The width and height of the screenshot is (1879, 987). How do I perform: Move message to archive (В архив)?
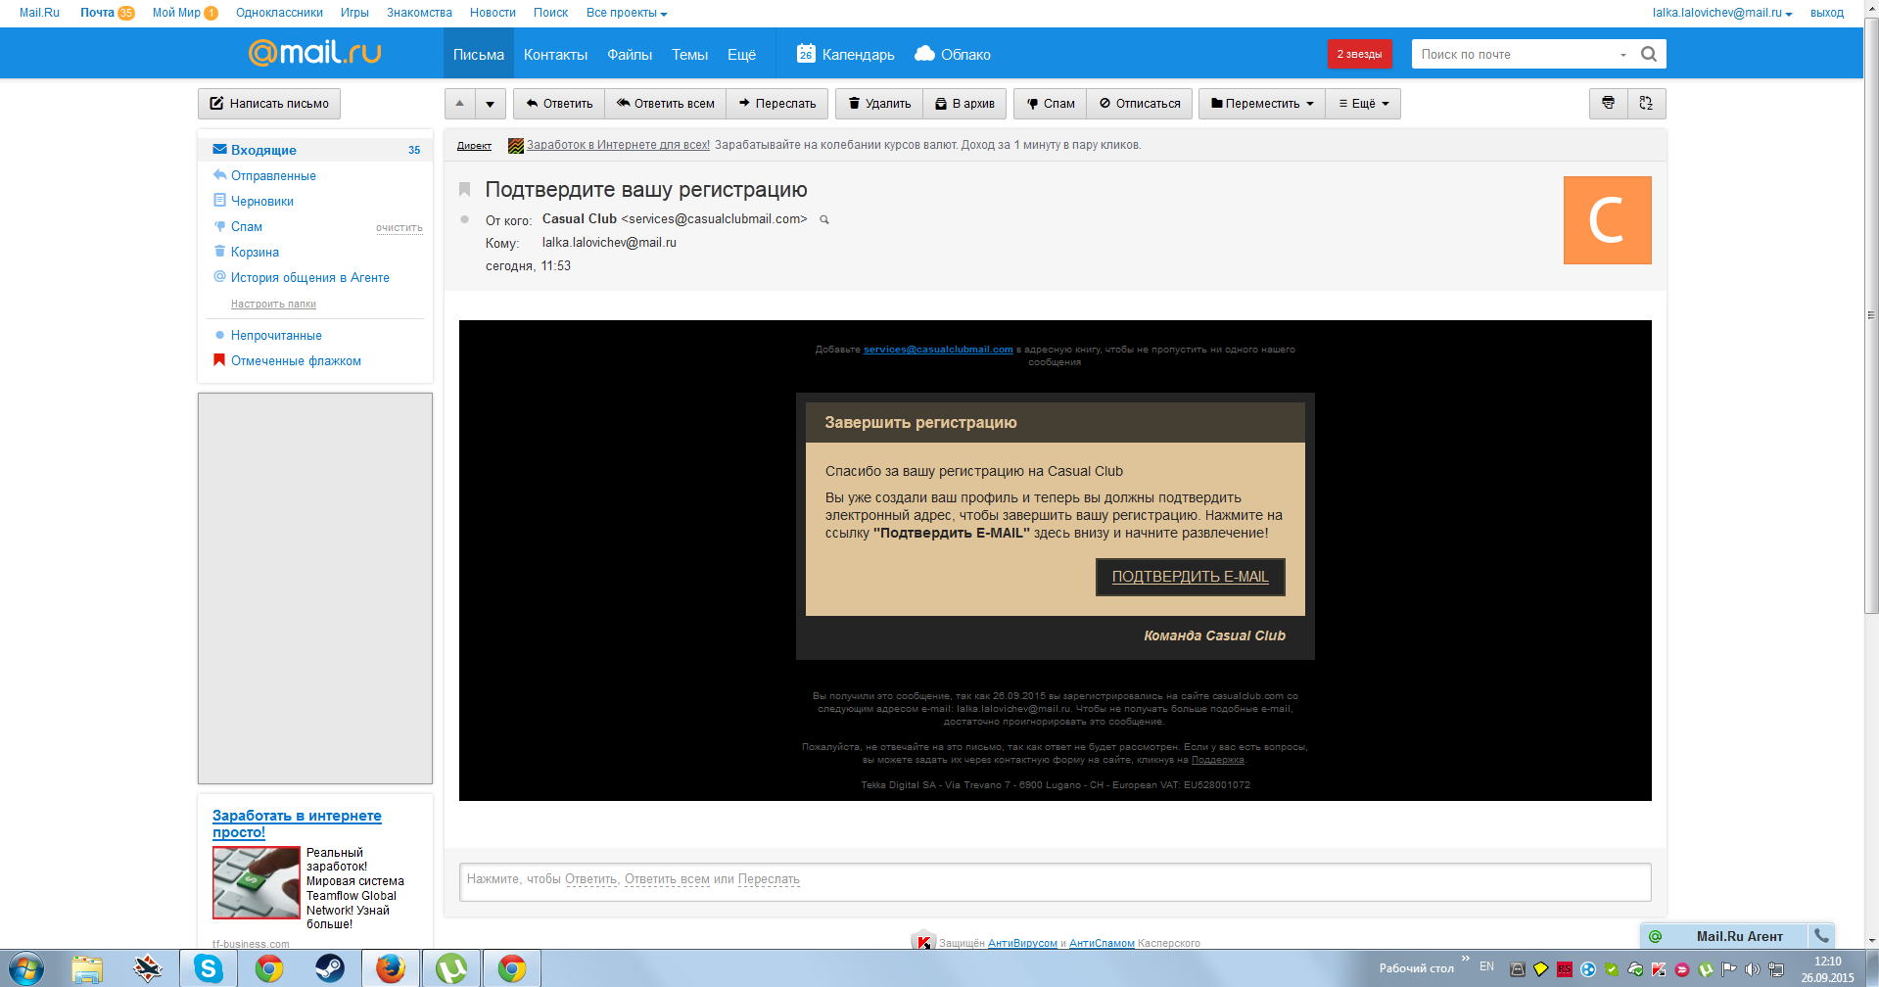tap(964, 104)
